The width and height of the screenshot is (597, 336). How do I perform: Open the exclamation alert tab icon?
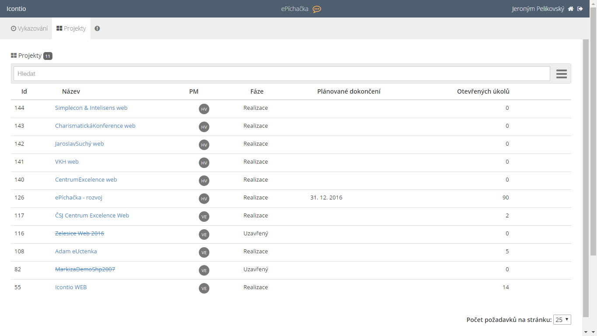point(97,28)
